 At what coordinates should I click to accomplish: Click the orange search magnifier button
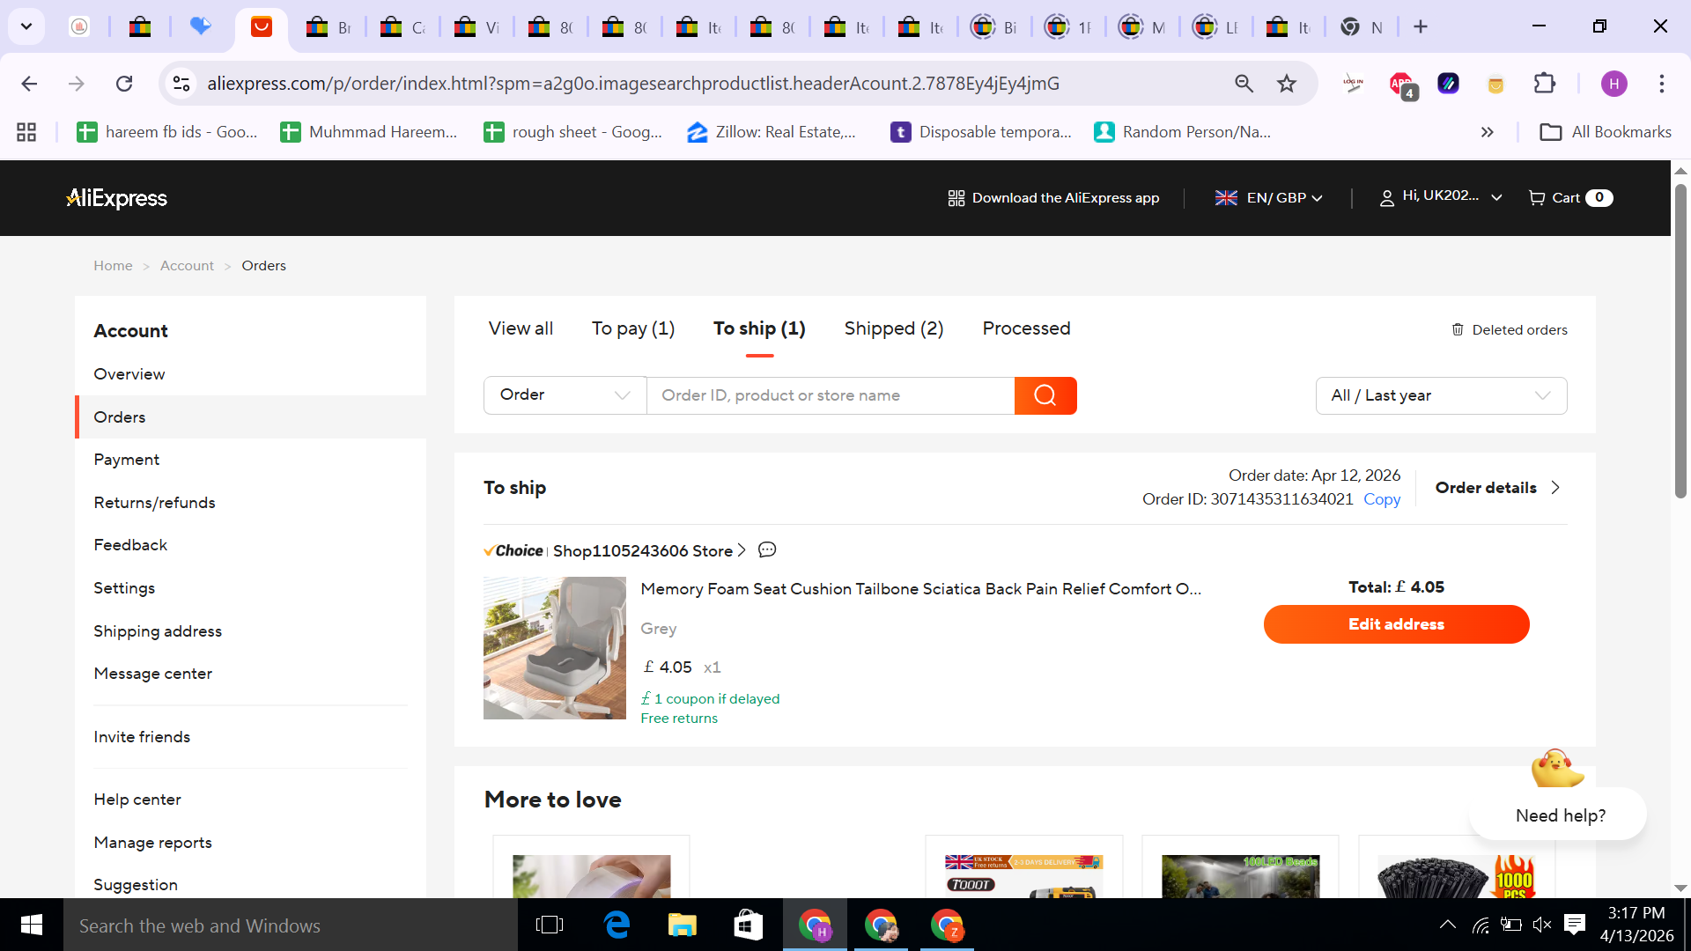1045,395
